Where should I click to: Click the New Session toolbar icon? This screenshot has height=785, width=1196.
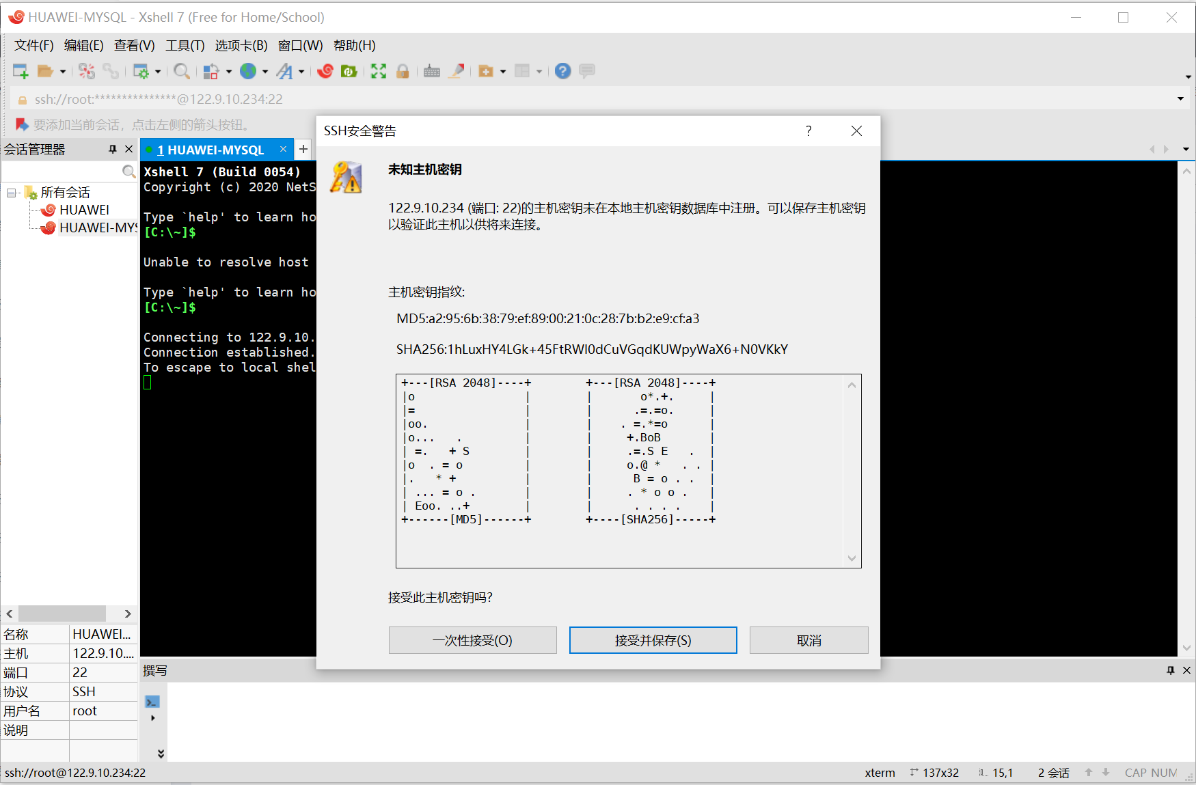[21, 71]
